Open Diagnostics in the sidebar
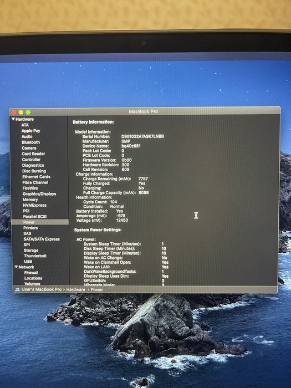Viewport: 291px width, 388px height. 33,165
